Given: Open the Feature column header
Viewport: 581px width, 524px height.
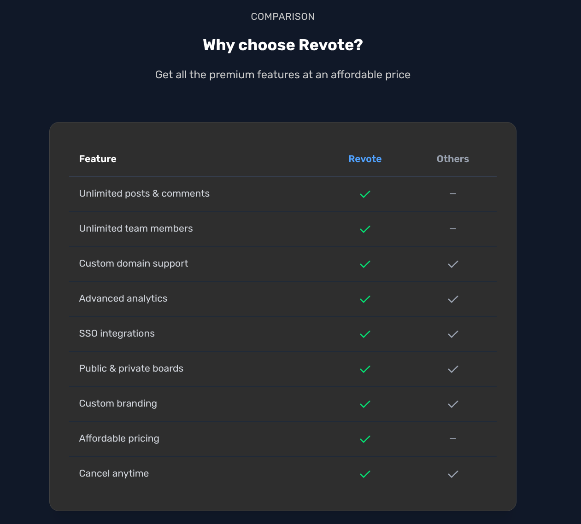Looking at the screenshot, I should coord(98,158).
